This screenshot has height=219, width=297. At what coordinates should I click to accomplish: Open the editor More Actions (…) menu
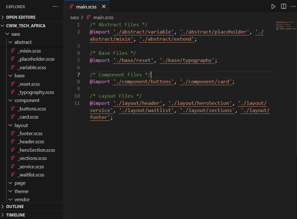(293, 6)
